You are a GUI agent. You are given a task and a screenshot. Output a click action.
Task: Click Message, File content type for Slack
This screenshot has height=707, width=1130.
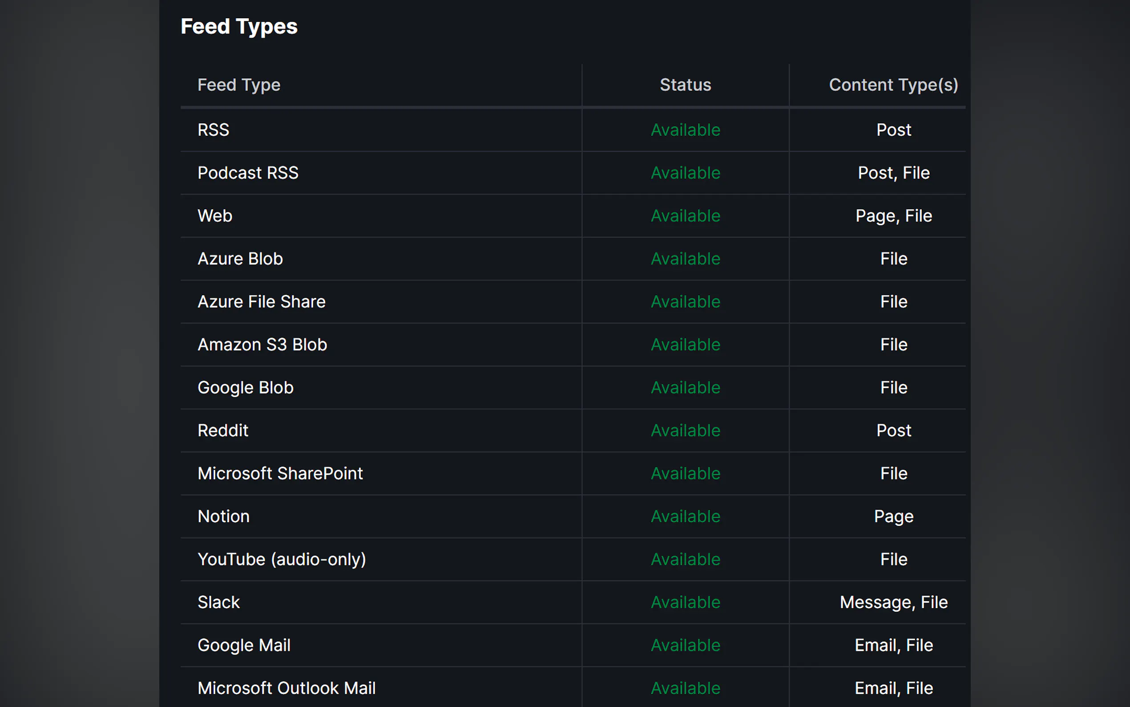point(893,603)
